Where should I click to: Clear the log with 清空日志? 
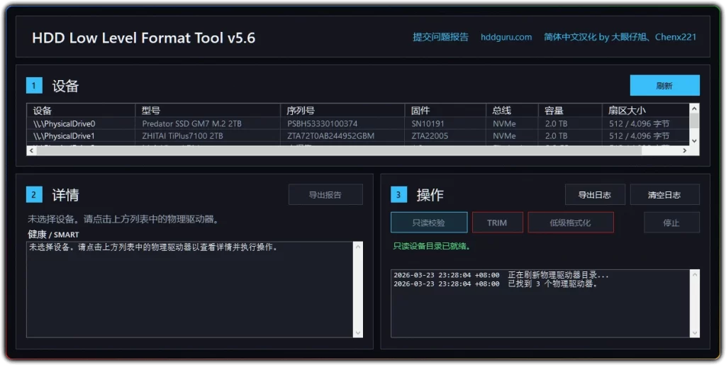[664, 195]
